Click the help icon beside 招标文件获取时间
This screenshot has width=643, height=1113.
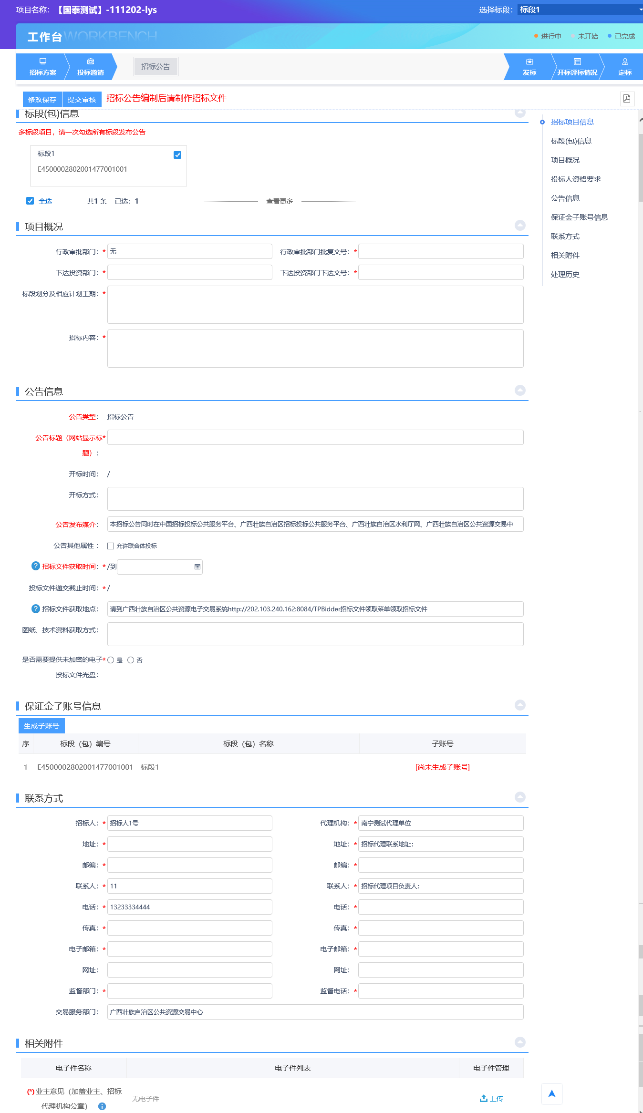point(35,566)
